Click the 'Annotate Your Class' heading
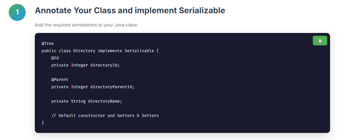This screenshot has height=140, width=362. coord(130,11)
